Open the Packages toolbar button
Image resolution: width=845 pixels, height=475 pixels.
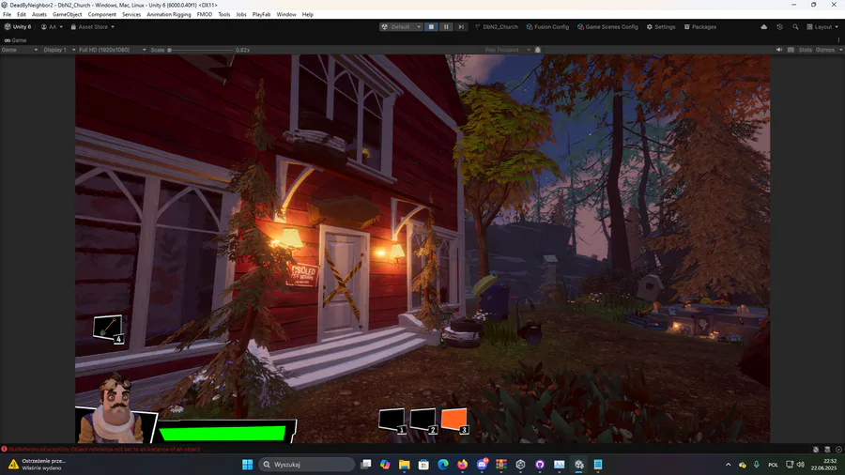[x=700, y=27]
